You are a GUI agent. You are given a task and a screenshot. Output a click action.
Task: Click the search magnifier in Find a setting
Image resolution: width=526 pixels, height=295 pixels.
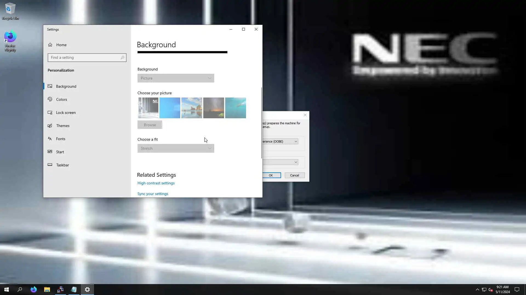(x=122, y=58)
